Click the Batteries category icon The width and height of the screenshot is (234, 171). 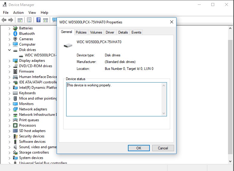pos(15,28)
